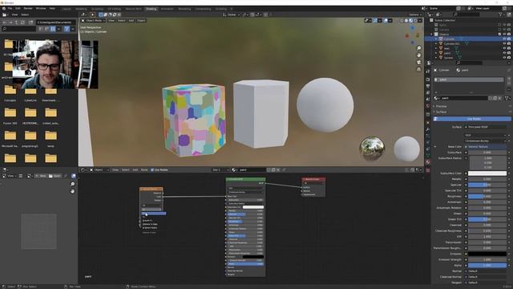Select the highlighted option in Voronoi node dropdown
This screenshot has width=513, height=289.
coord(153,214)
